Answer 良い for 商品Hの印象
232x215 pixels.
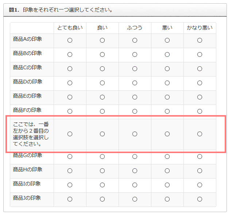102,171
